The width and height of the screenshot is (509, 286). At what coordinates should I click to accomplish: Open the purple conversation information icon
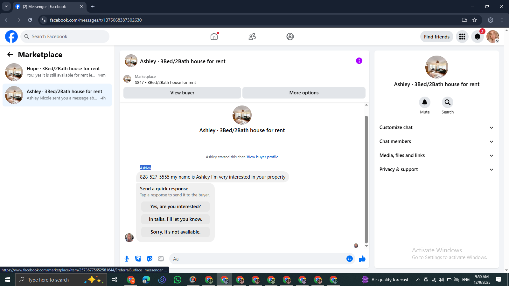[359, 61]
